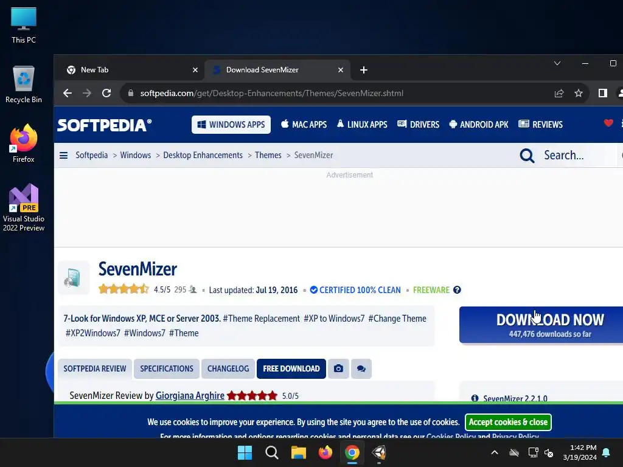Open Visual Studio 2022 Preview shortcut
Viewport: 623px width, 467px height.
click(24, 207)
